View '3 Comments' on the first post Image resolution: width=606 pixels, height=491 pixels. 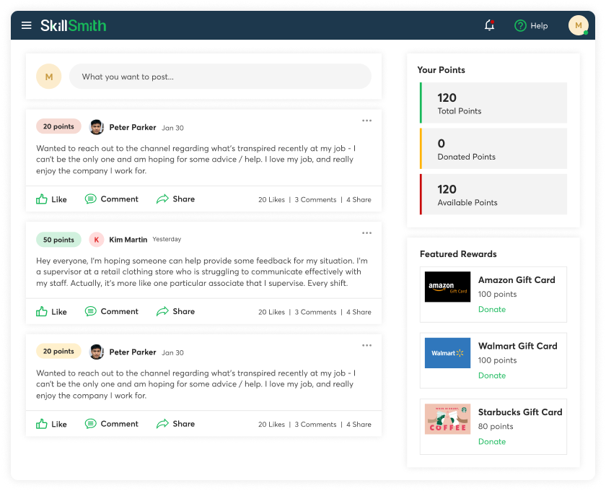[x=315, y=200]
